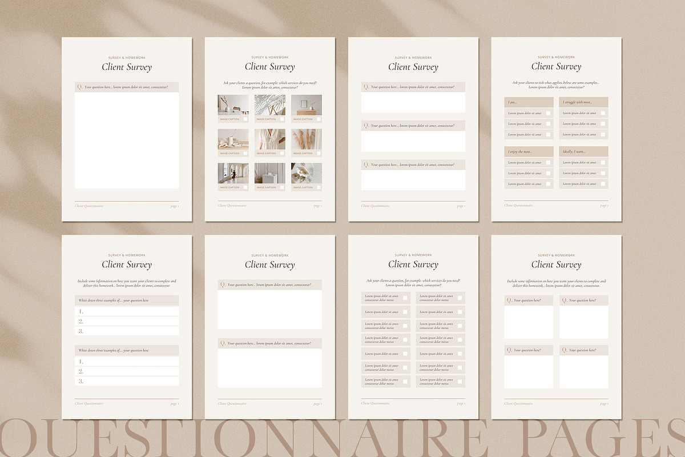The height and width of the screenshot is (457, 685).
Task: Select the palm leaf shadow image thumbnail
Action: click(x=270, y=105)
